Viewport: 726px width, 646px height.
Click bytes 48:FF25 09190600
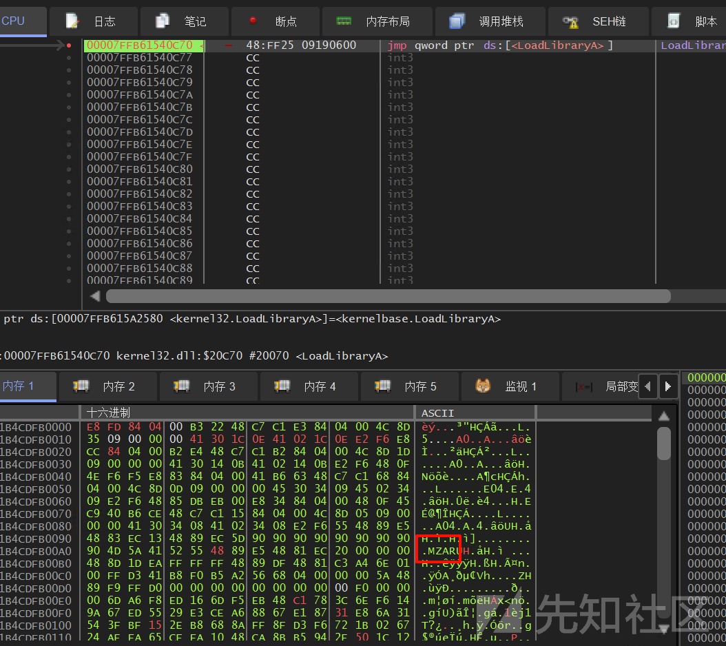click(301, 45)
